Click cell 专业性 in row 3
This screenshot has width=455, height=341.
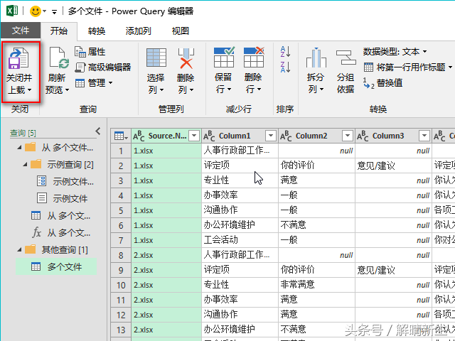[x=240, y=180]
